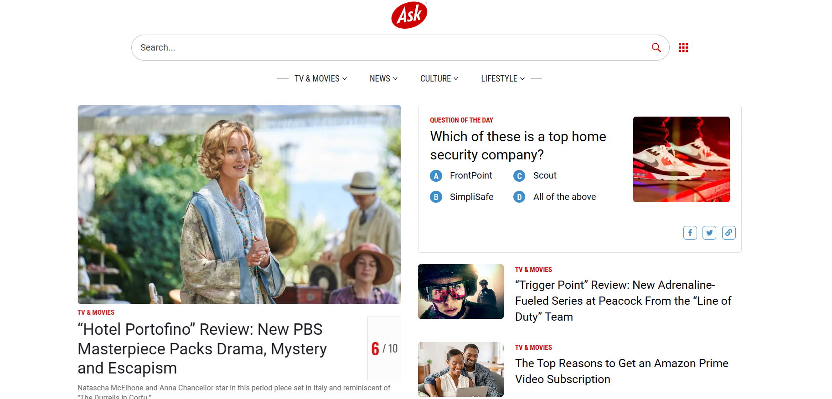This screenshot has height=399, width=832.
Task: Click the Ask logo
Action: [409, 15]
